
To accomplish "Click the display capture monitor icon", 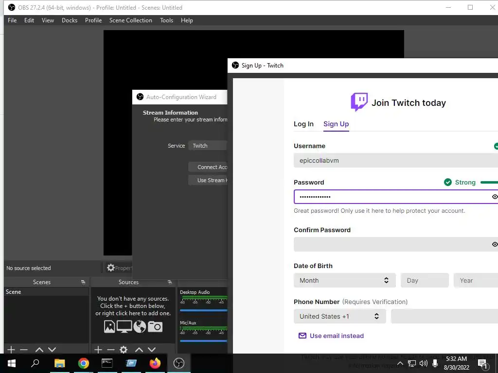I will [124, 327].
